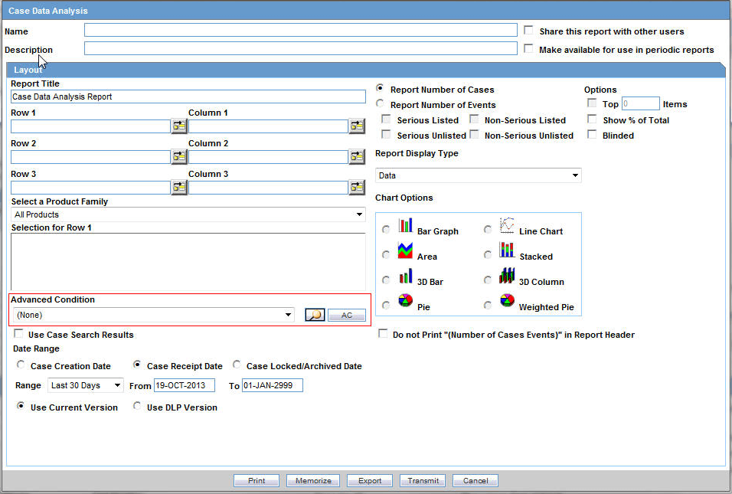Click the AC button
Image resolution: width=732 pixels, height=494 pixels.
point(347,316)
